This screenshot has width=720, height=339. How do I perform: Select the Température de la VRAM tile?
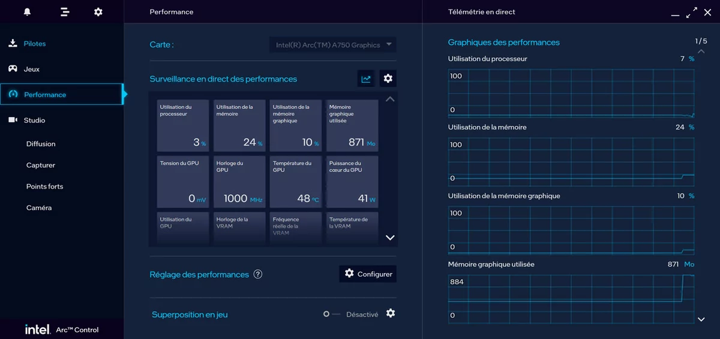[352, 227]
